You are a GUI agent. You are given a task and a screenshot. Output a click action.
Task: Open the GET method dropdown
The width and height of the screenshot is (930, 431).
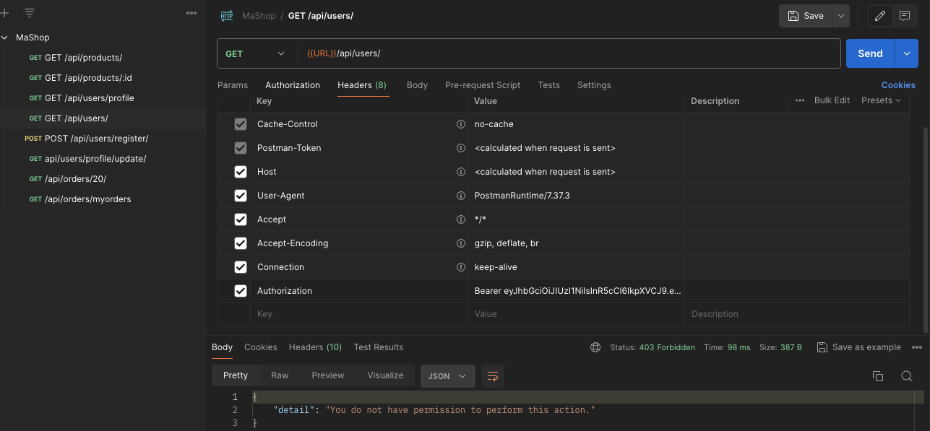tap(254, 53)
